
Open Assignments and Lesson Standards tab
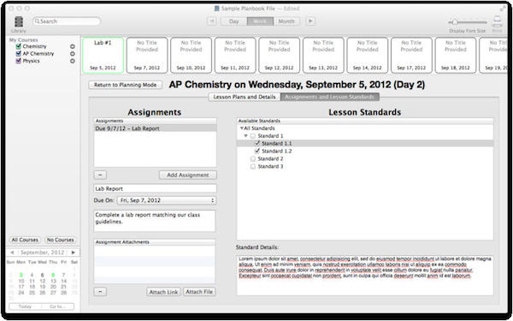point(330,97)
